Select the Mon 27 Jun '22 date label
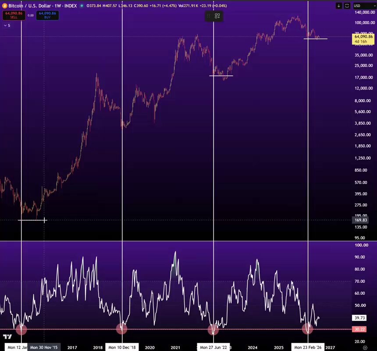377x351 pixels. click(x=213, y=347)
